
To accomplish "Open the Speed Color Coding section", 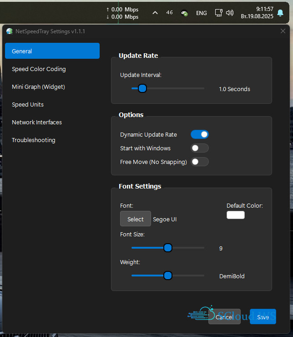I will (x=52, y=69).
